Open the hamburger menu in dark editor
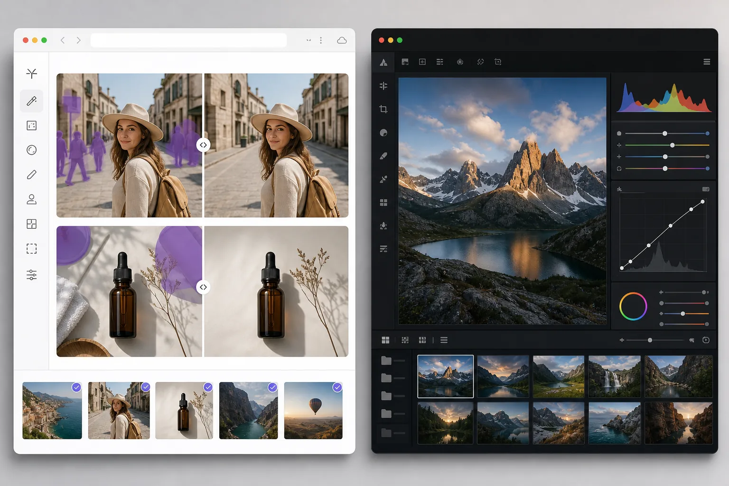Image resolution: width=729 pixels, height=486 pixels. 707,62
